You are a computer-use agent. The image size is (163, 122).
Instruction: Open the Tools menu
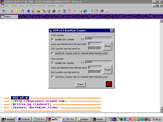(x=14, y=6)
